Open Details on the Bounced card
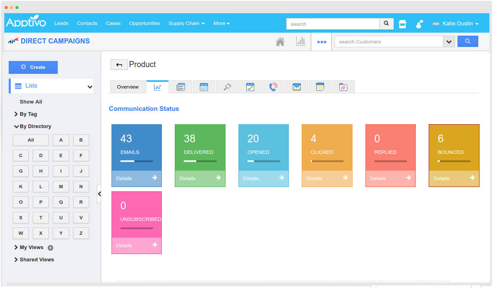The image size is (495, 288). [x=454, y=178]
